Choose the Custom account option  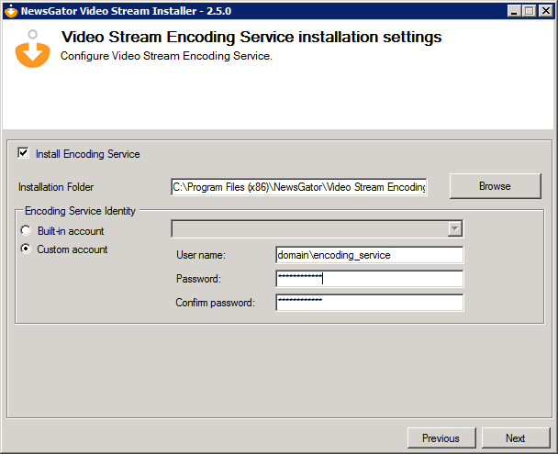pyautogui.click(x=26, y=249)
